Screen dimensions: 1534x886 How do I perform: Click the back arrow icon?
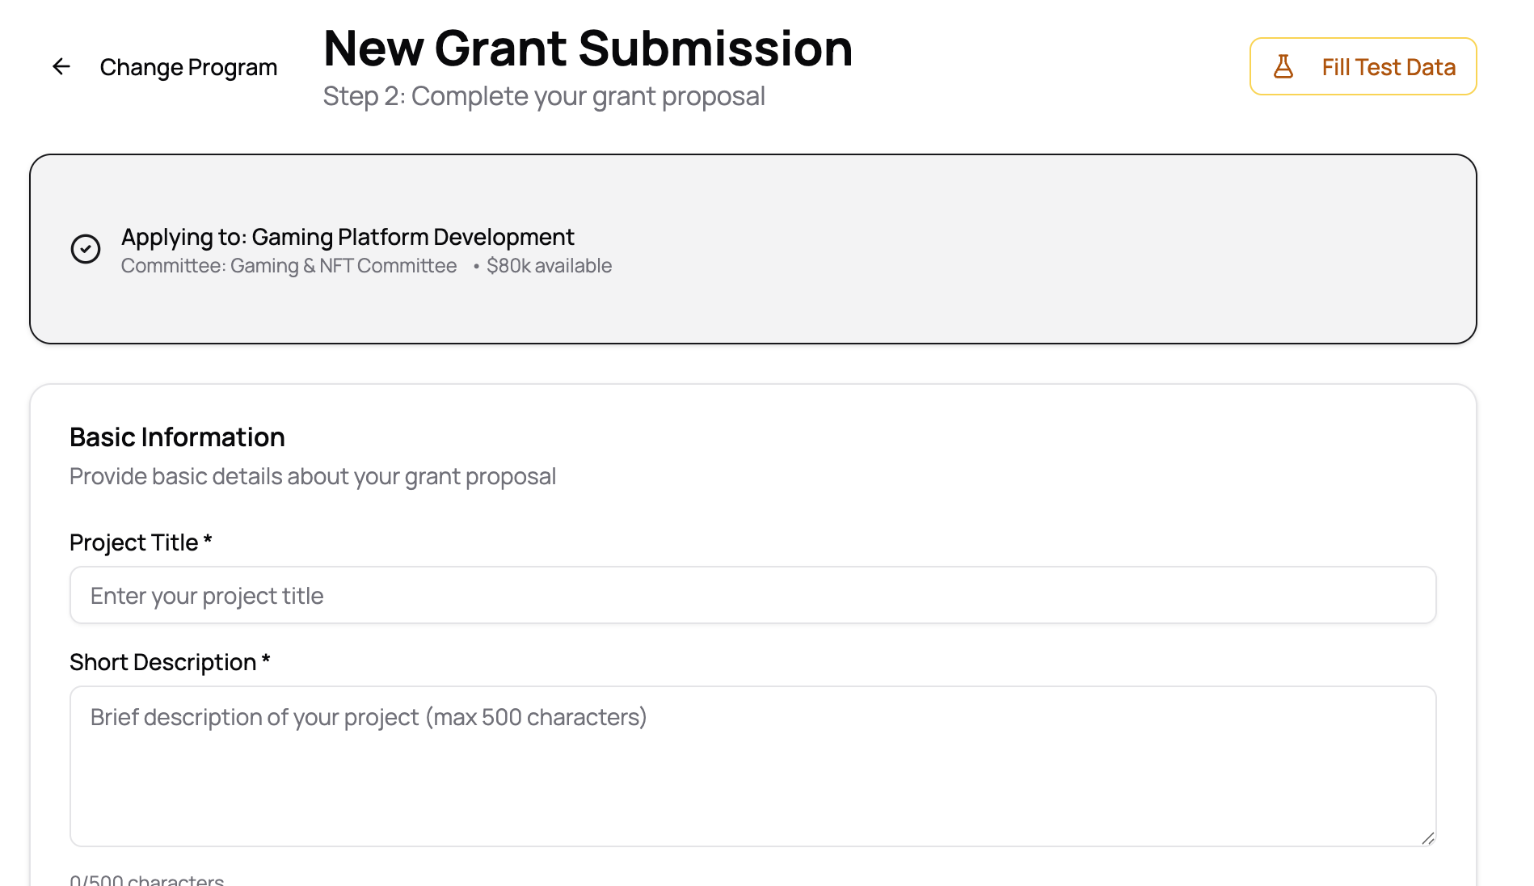coord(61,67)
